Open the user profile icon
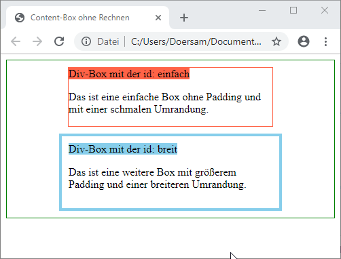Image resolution: width=341 pixels, height=259 pixels. tap(304, 41)
